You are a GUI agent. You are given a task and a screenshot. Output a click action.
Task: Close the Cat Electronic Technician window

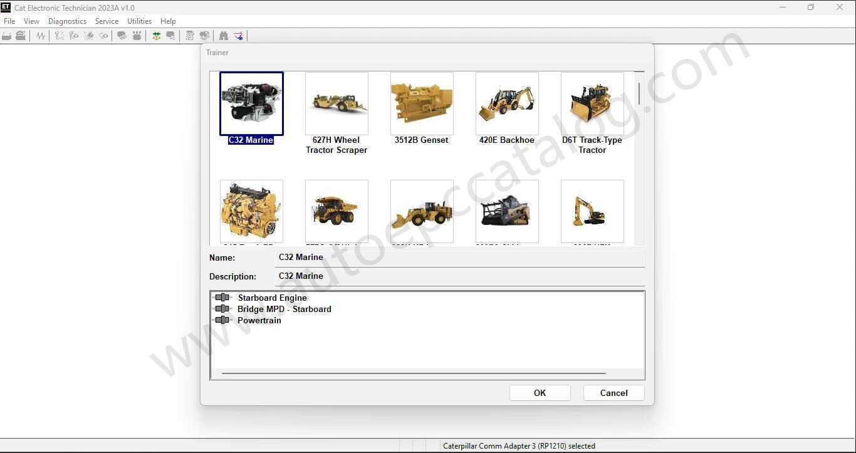pos(840,8)
